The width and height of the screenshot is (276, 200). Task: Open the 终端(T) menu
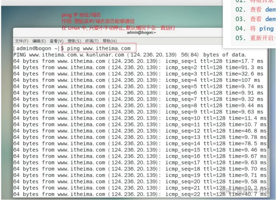(92, 41)
